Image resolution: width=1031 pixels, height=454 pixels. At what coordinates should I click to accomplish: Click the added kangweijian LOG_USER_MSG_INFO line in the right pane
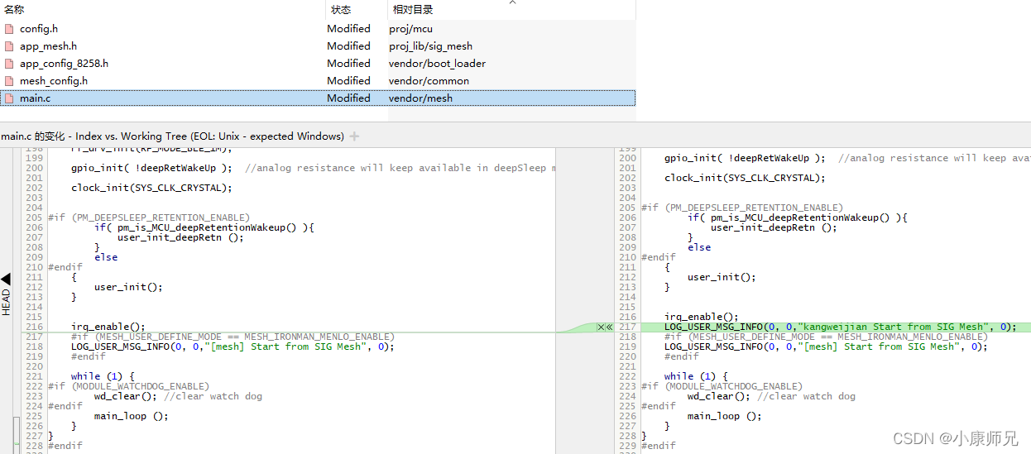pyautogui.click(x=840, y=327)
